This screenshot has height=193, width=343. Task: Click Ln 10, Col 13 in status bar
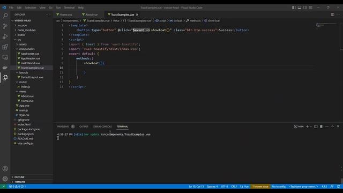pyautogui.click(x=196, y=187)
